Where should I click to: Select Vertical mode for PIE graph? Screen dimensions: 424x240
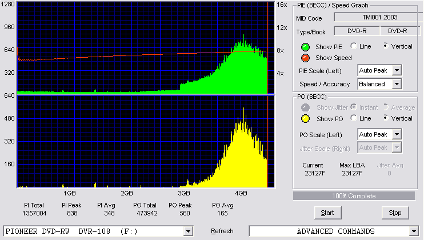386,46
